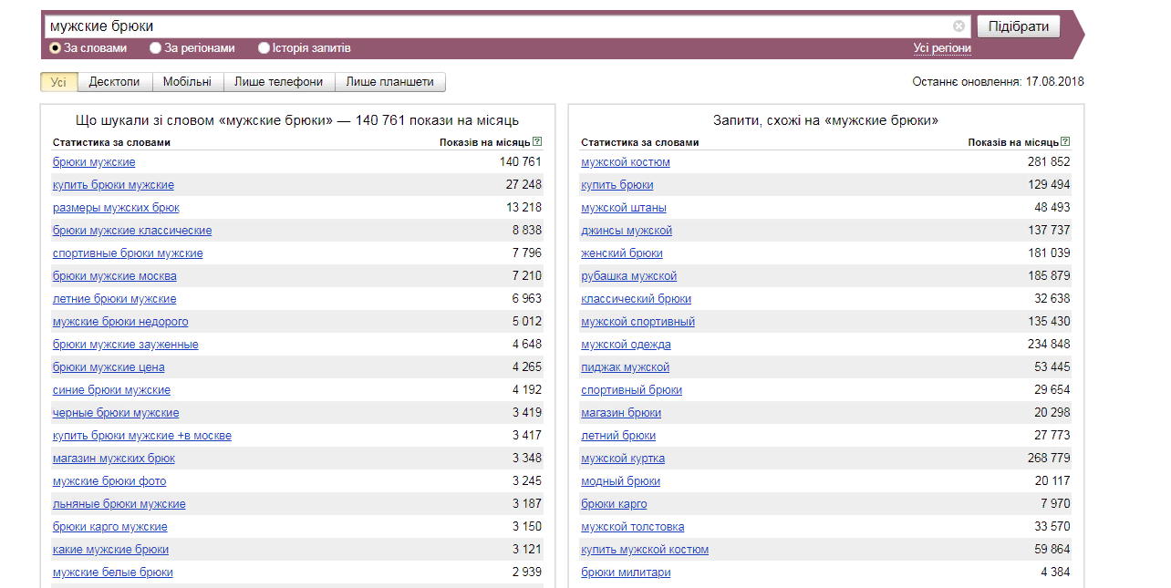This screenshot has height=588, width=1171.
Task: Open the 'брюки мужские цена' link
Action: point(109,367)
